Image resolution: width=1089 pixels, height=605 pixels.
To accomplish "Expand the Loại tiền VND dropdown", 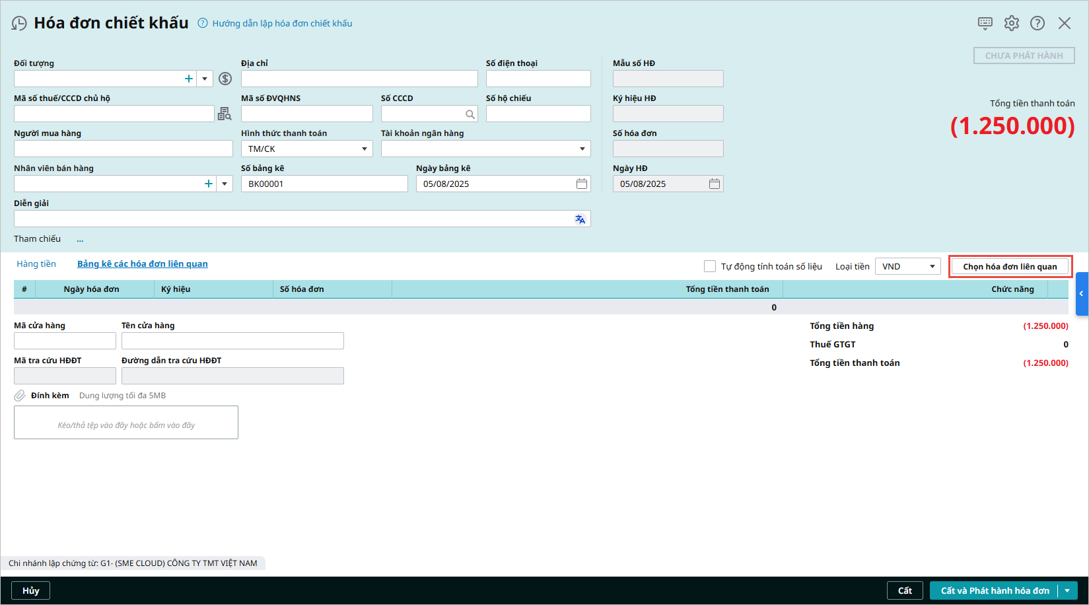I will pyautogui.click(x=932, y=267).
